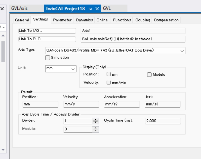The image size is (201, 159).
Task: Click the Link To I/O button
Action: (47, 31)
